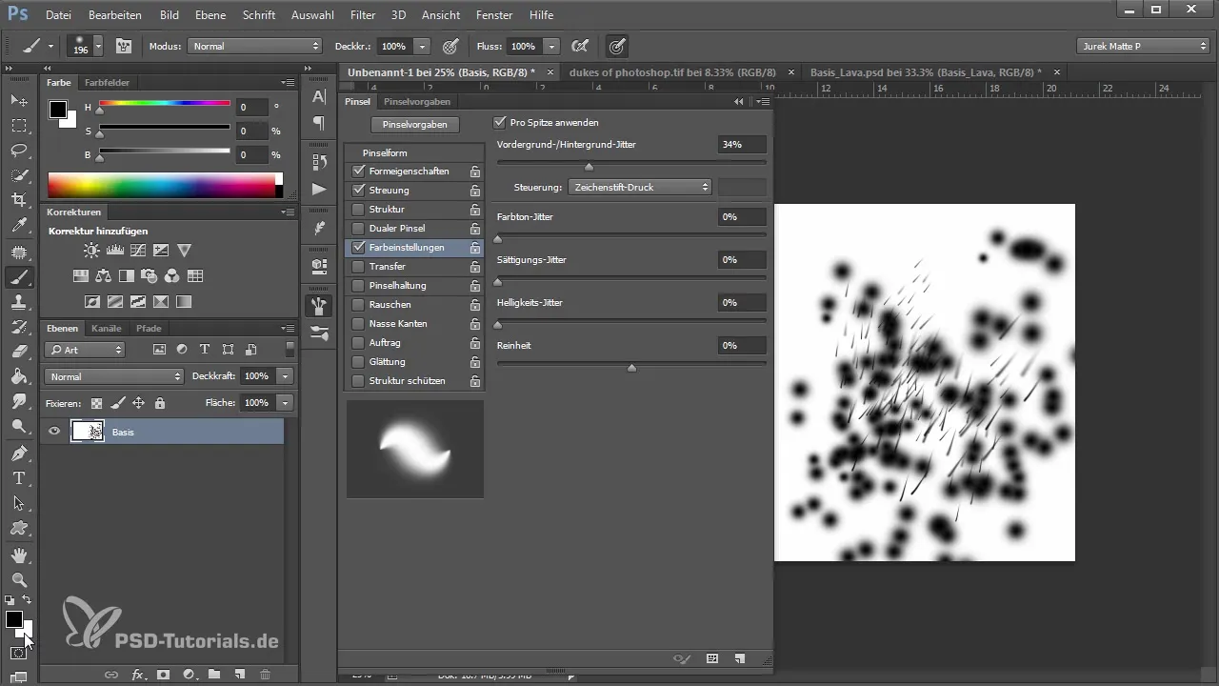The height and width of the screenshot is (686, 1219).
Task: Add Vibrance adjustment
Action: 184,251
